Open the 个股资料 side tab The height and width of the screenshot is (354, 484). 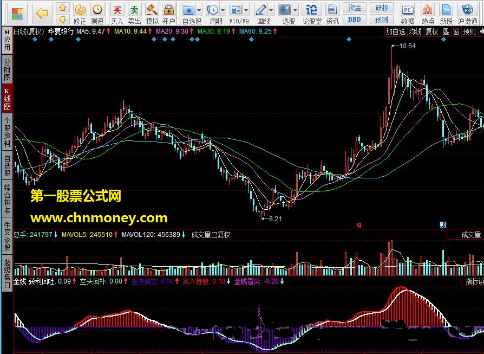pyautogui.click(x=7, y=132)
